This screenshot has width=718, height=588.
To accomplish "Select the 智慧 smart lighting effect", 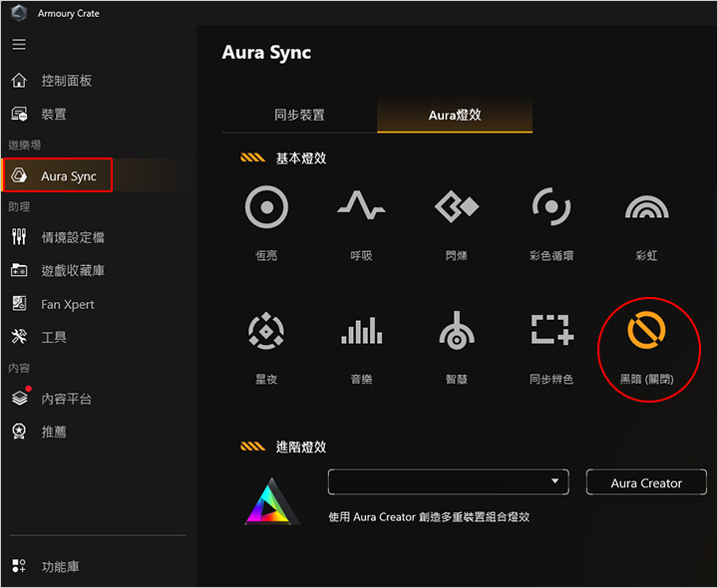I will click(x=457, y=348).
